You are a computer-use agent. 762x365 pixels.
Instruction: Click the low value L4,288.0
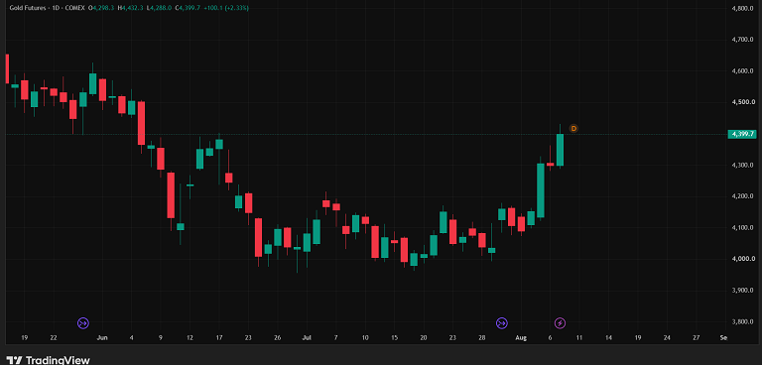(158, 8)
